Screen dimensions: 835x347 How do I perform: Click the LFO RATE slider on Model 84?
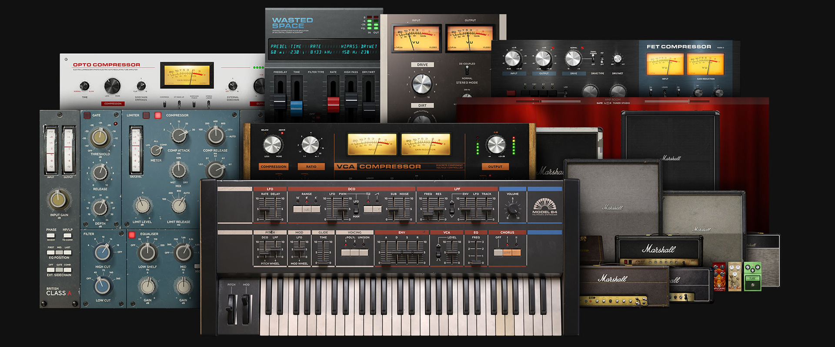[x=264, y=209]
